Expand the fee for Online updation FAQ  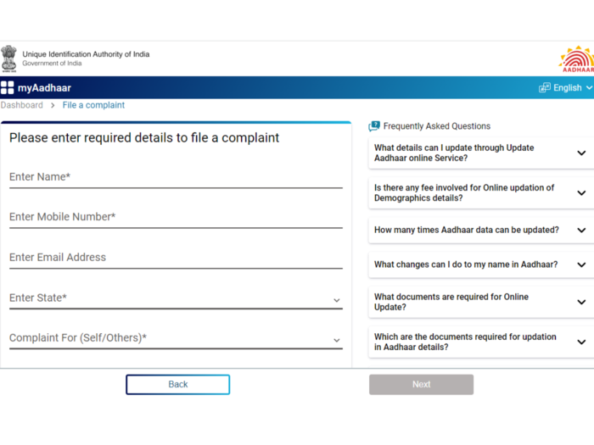tap(481, 193)
